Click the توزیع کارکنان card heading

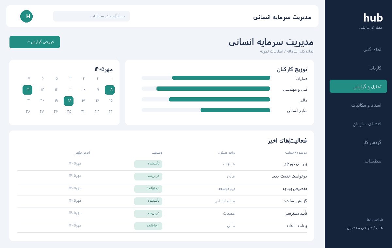[292, 69]
